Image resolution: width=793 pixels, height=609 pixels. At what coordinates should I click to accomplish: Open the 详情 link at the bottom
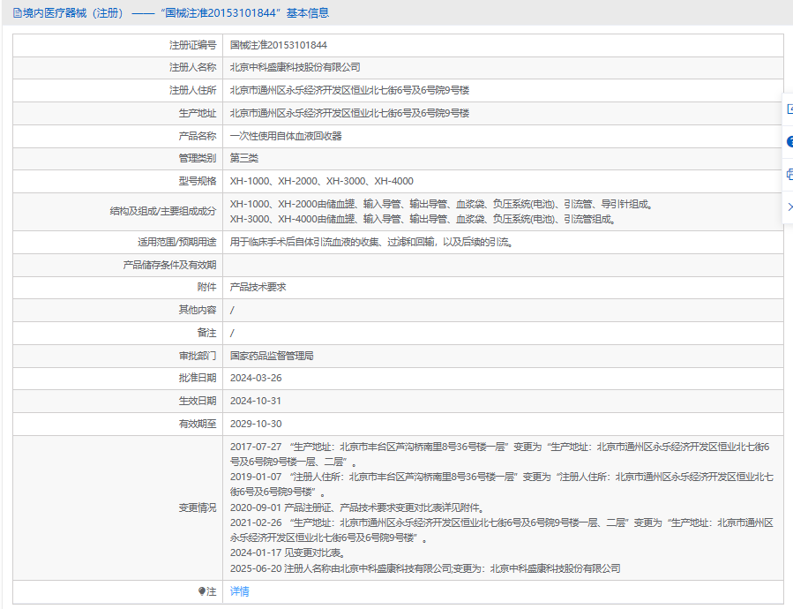click(239, 591)
